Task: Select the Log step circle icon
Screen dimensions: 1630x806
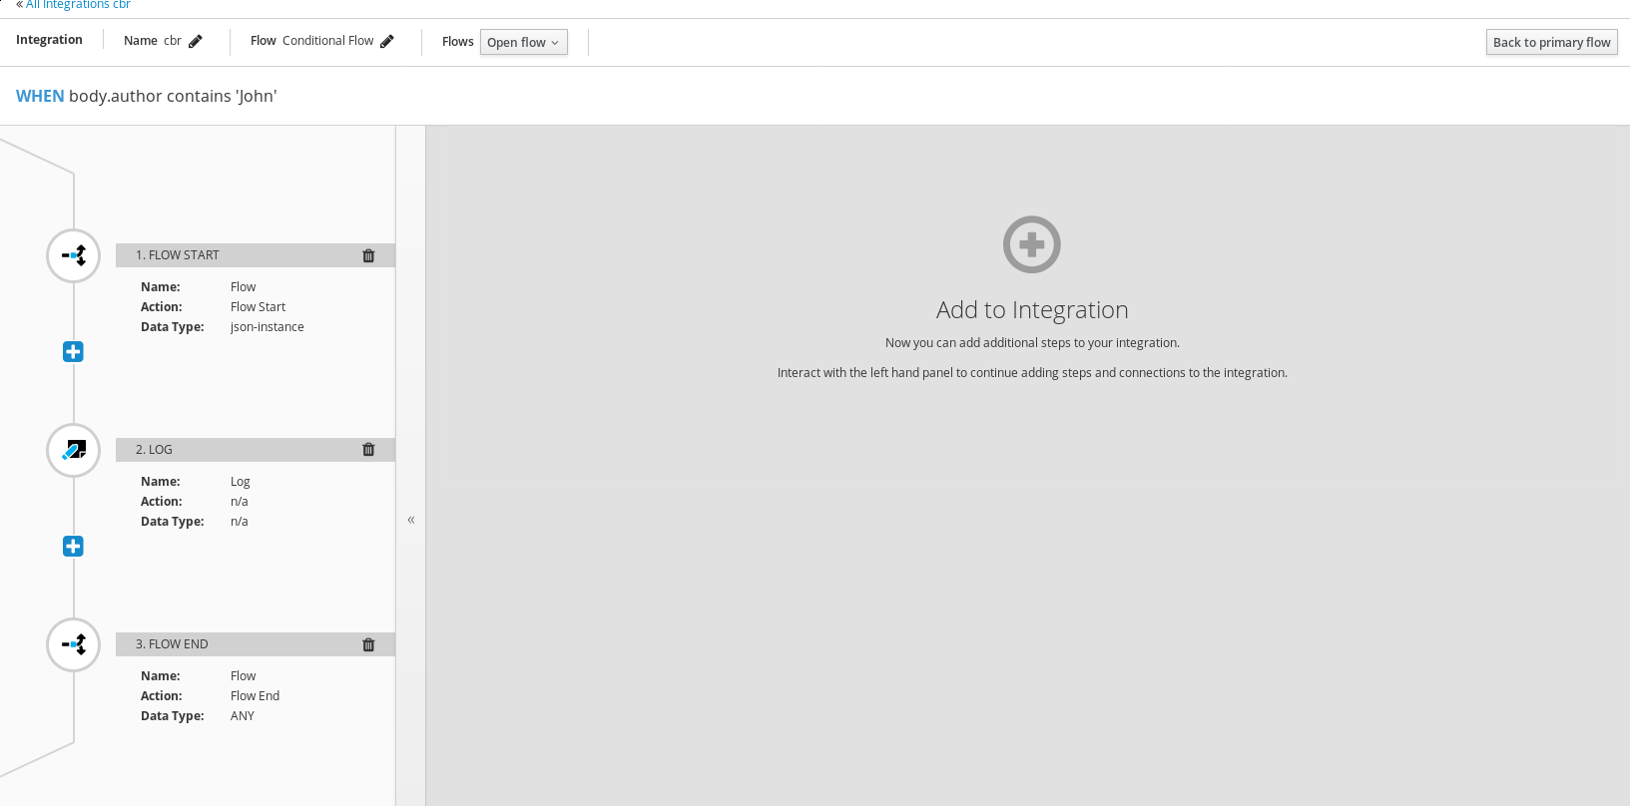Action: point(74,451)
